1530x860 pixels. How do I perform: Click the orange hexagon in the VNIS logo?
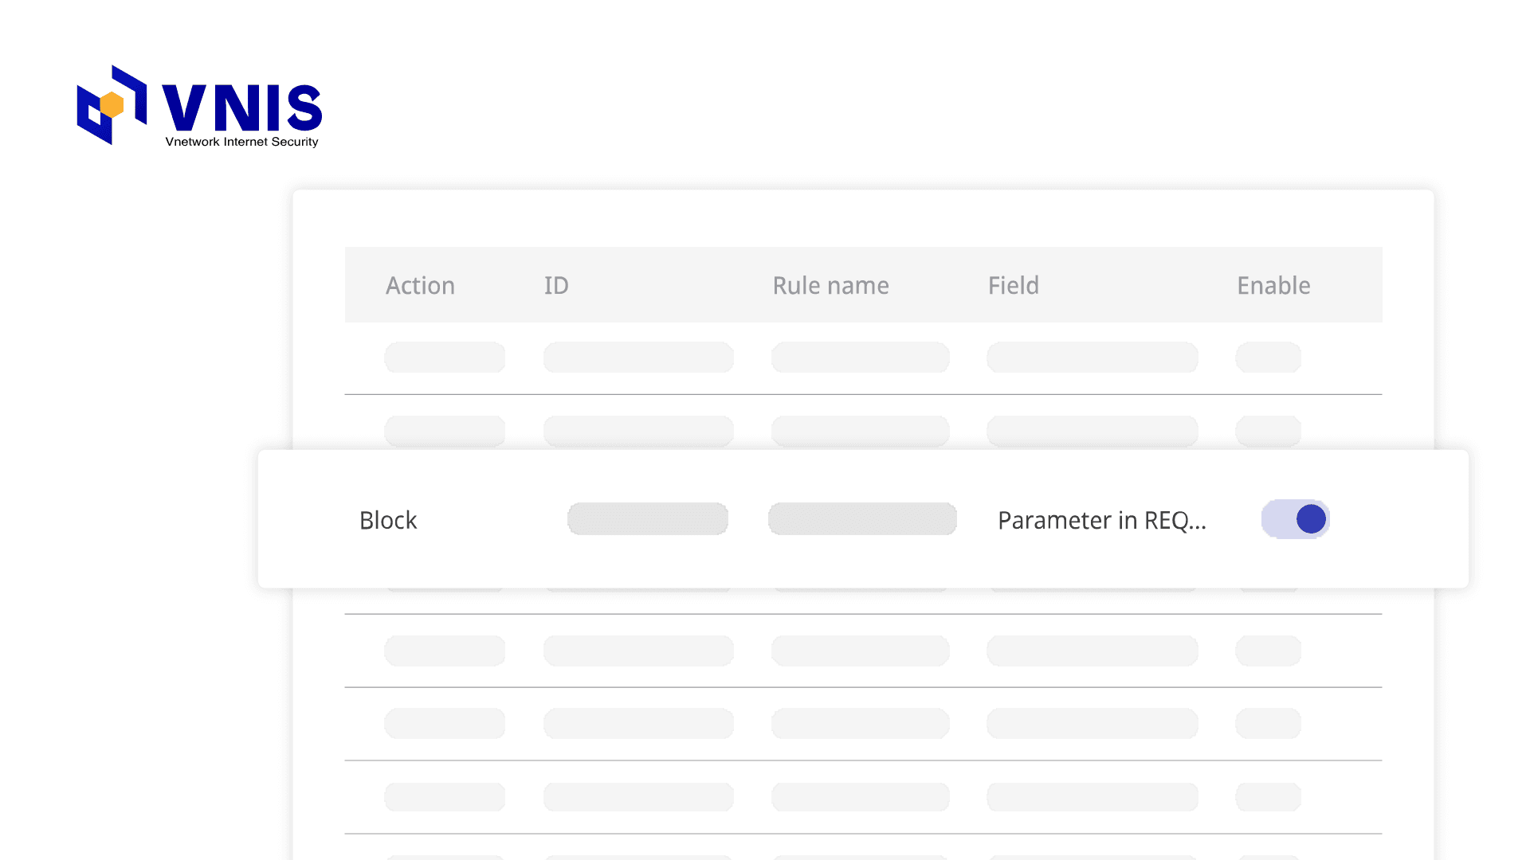click(112, 103)
